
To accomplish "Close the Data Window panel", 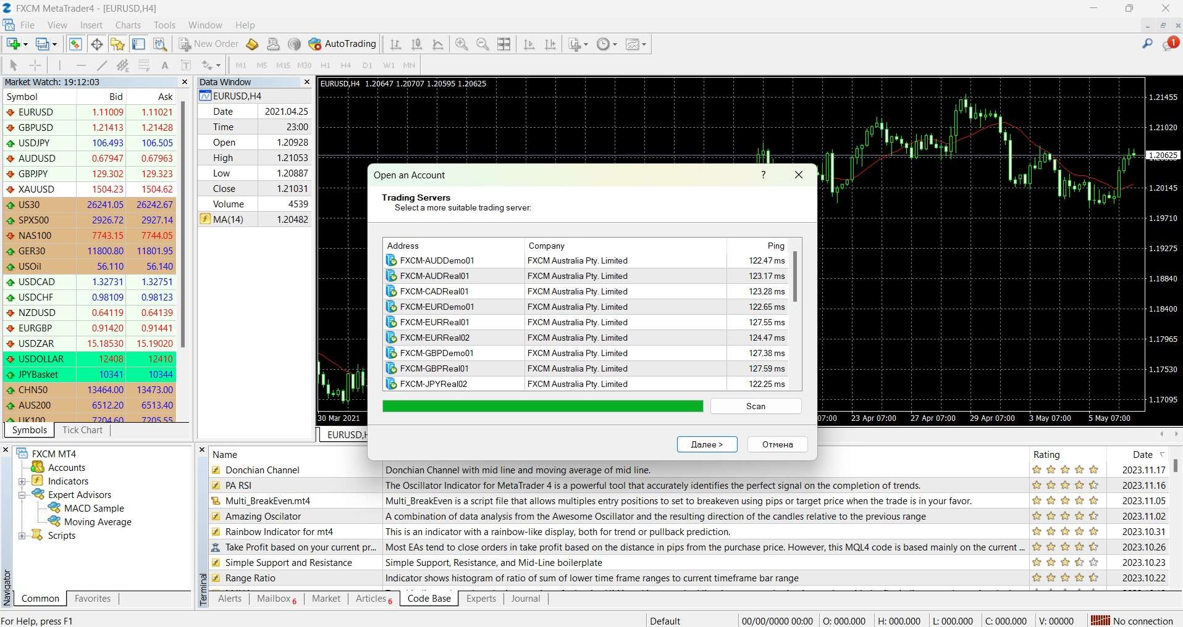I will 307,82.
